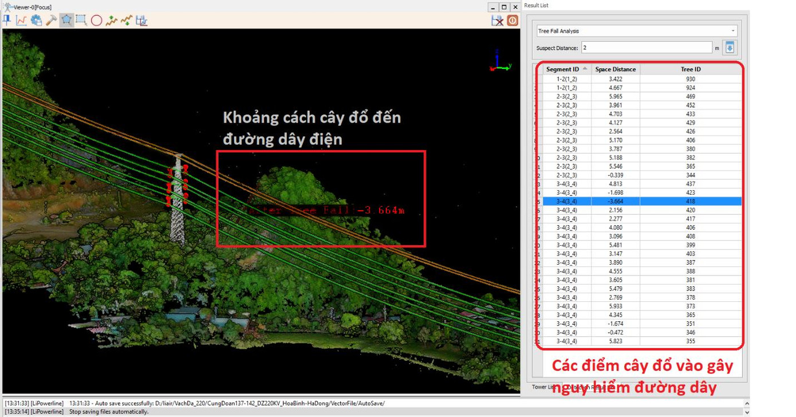This screenshot has width=796, height=417.
Task: Choose the circle selection tool
Action: pyautogui.click(x=96, y=21)
